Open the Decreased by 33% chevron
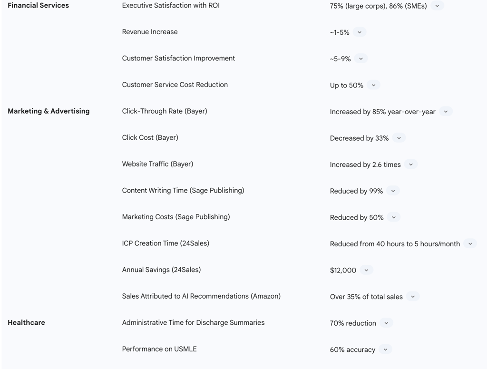This screenshot has height=369, width=487. pyautogui.click(x=399, y=138)
